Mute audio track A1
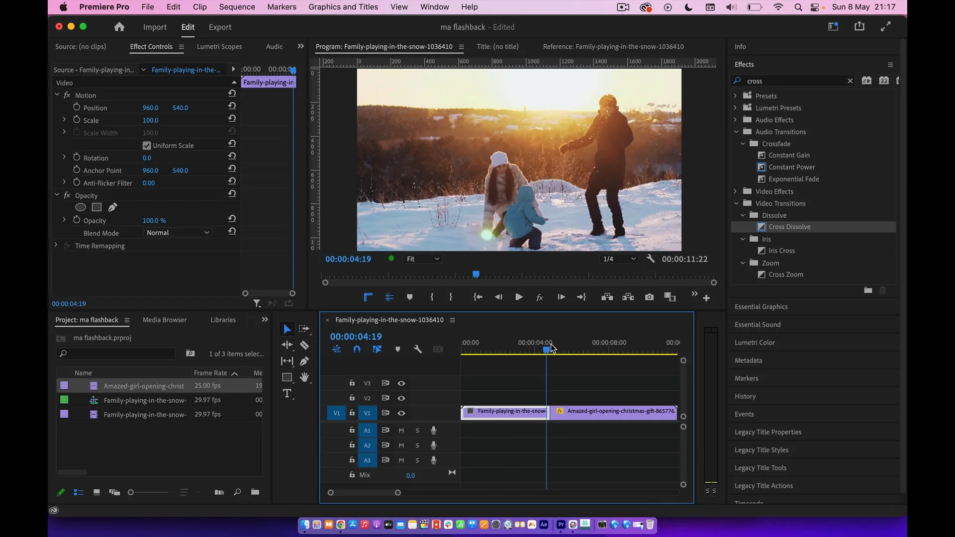Viewport: 955px width, 537px height. (401, 430)
